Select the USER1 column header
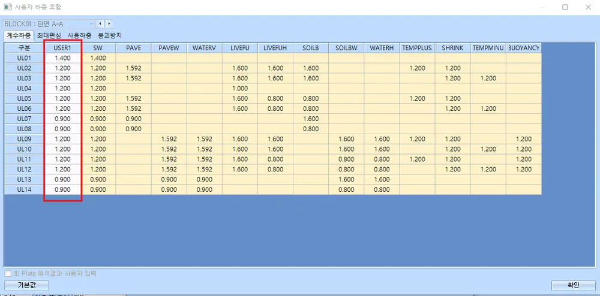The width and height of the screenshot is (600, 296). [x=63, y=48]
